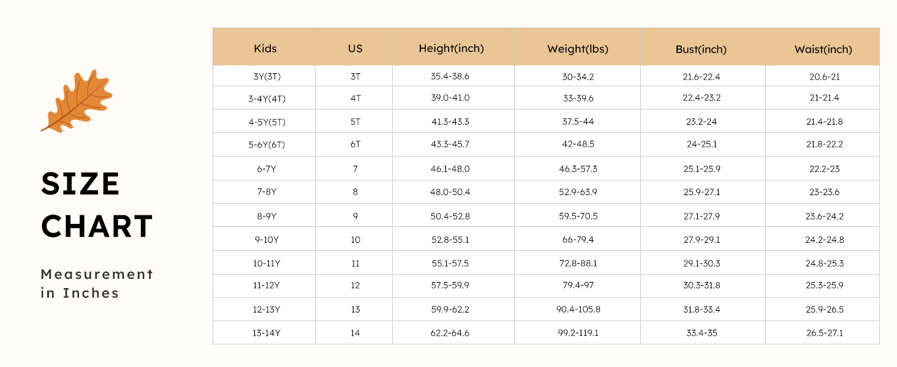Select the US column header
The height and width of the screenshot is (367, 897).
pyautogui.click(x=355, y=48)
